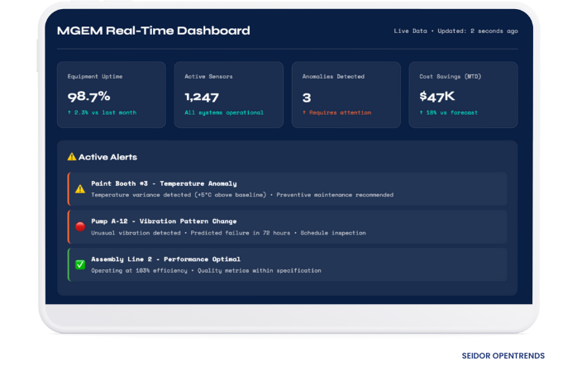Click the 1,247 active sensors value

[202, 97]
